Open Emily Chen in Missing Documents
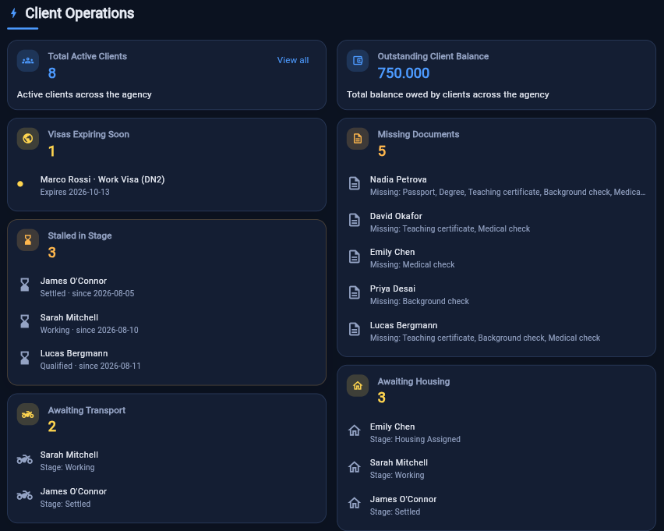 tap(393, 252)
